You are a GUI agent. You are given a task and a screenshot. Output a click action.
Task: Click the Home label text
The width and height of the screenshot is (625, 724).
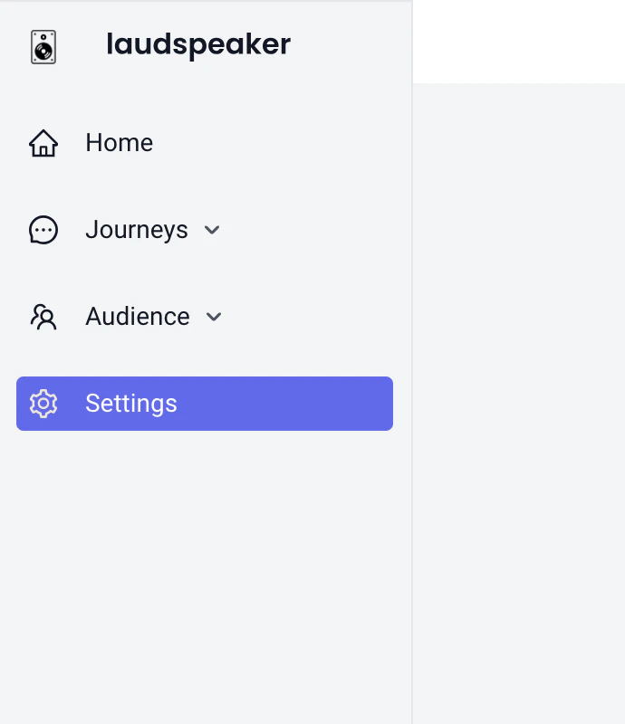119,142
